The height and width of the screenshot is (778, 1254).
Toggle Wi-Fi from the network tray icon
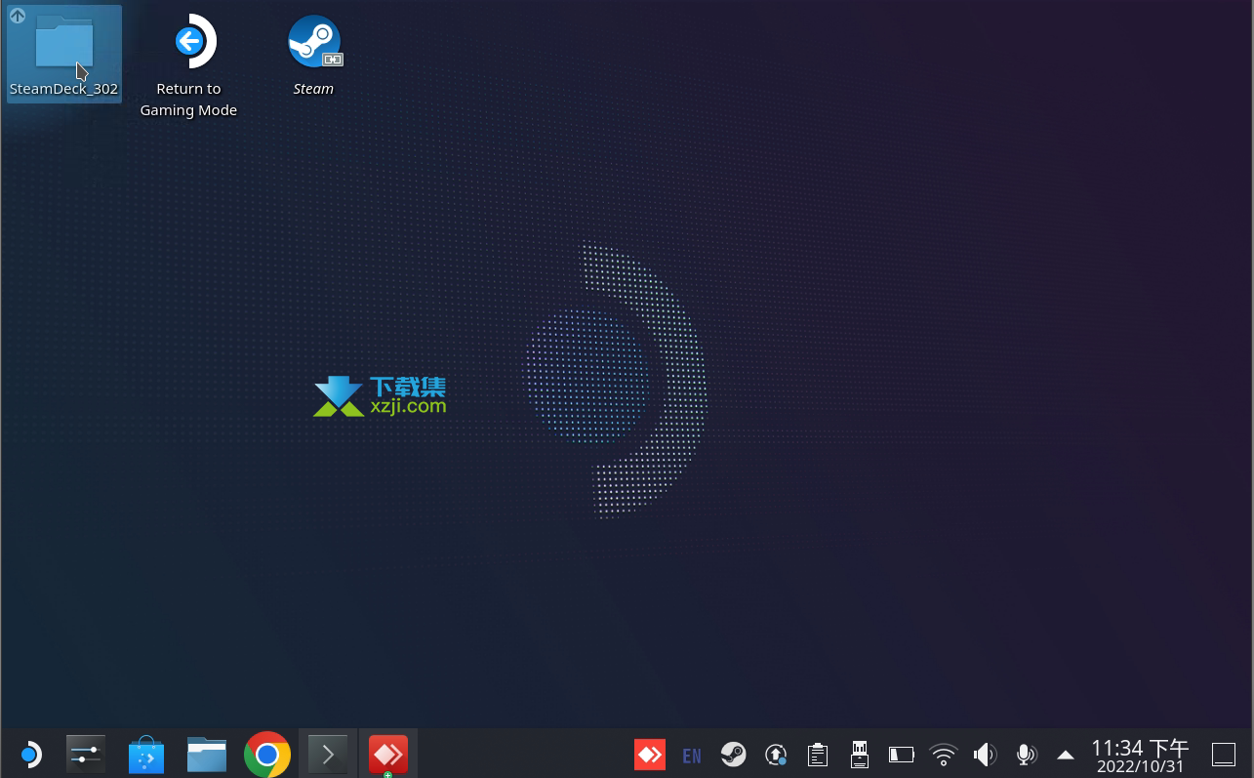(x=943, y=755)
